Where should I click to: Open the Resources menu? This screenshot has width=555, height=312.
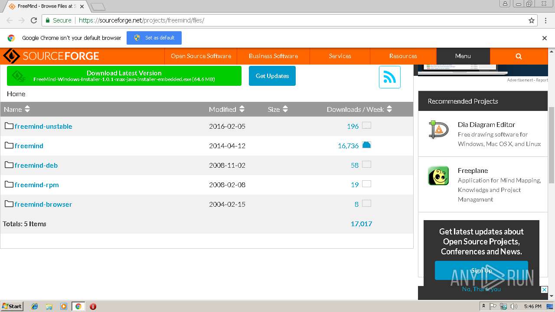click(403, 56)
